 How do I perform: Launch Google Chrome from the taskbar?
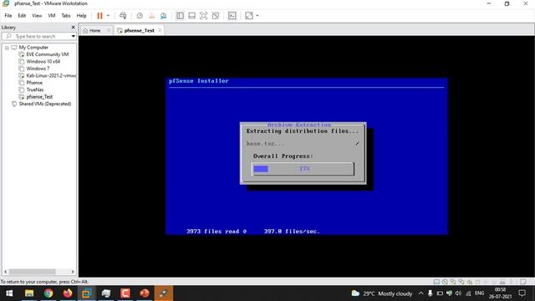pos(48,293)
